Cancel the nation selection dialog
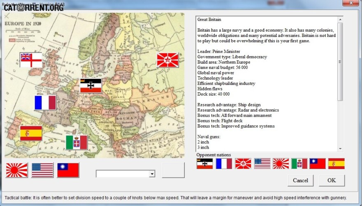 tap(300, 181)
